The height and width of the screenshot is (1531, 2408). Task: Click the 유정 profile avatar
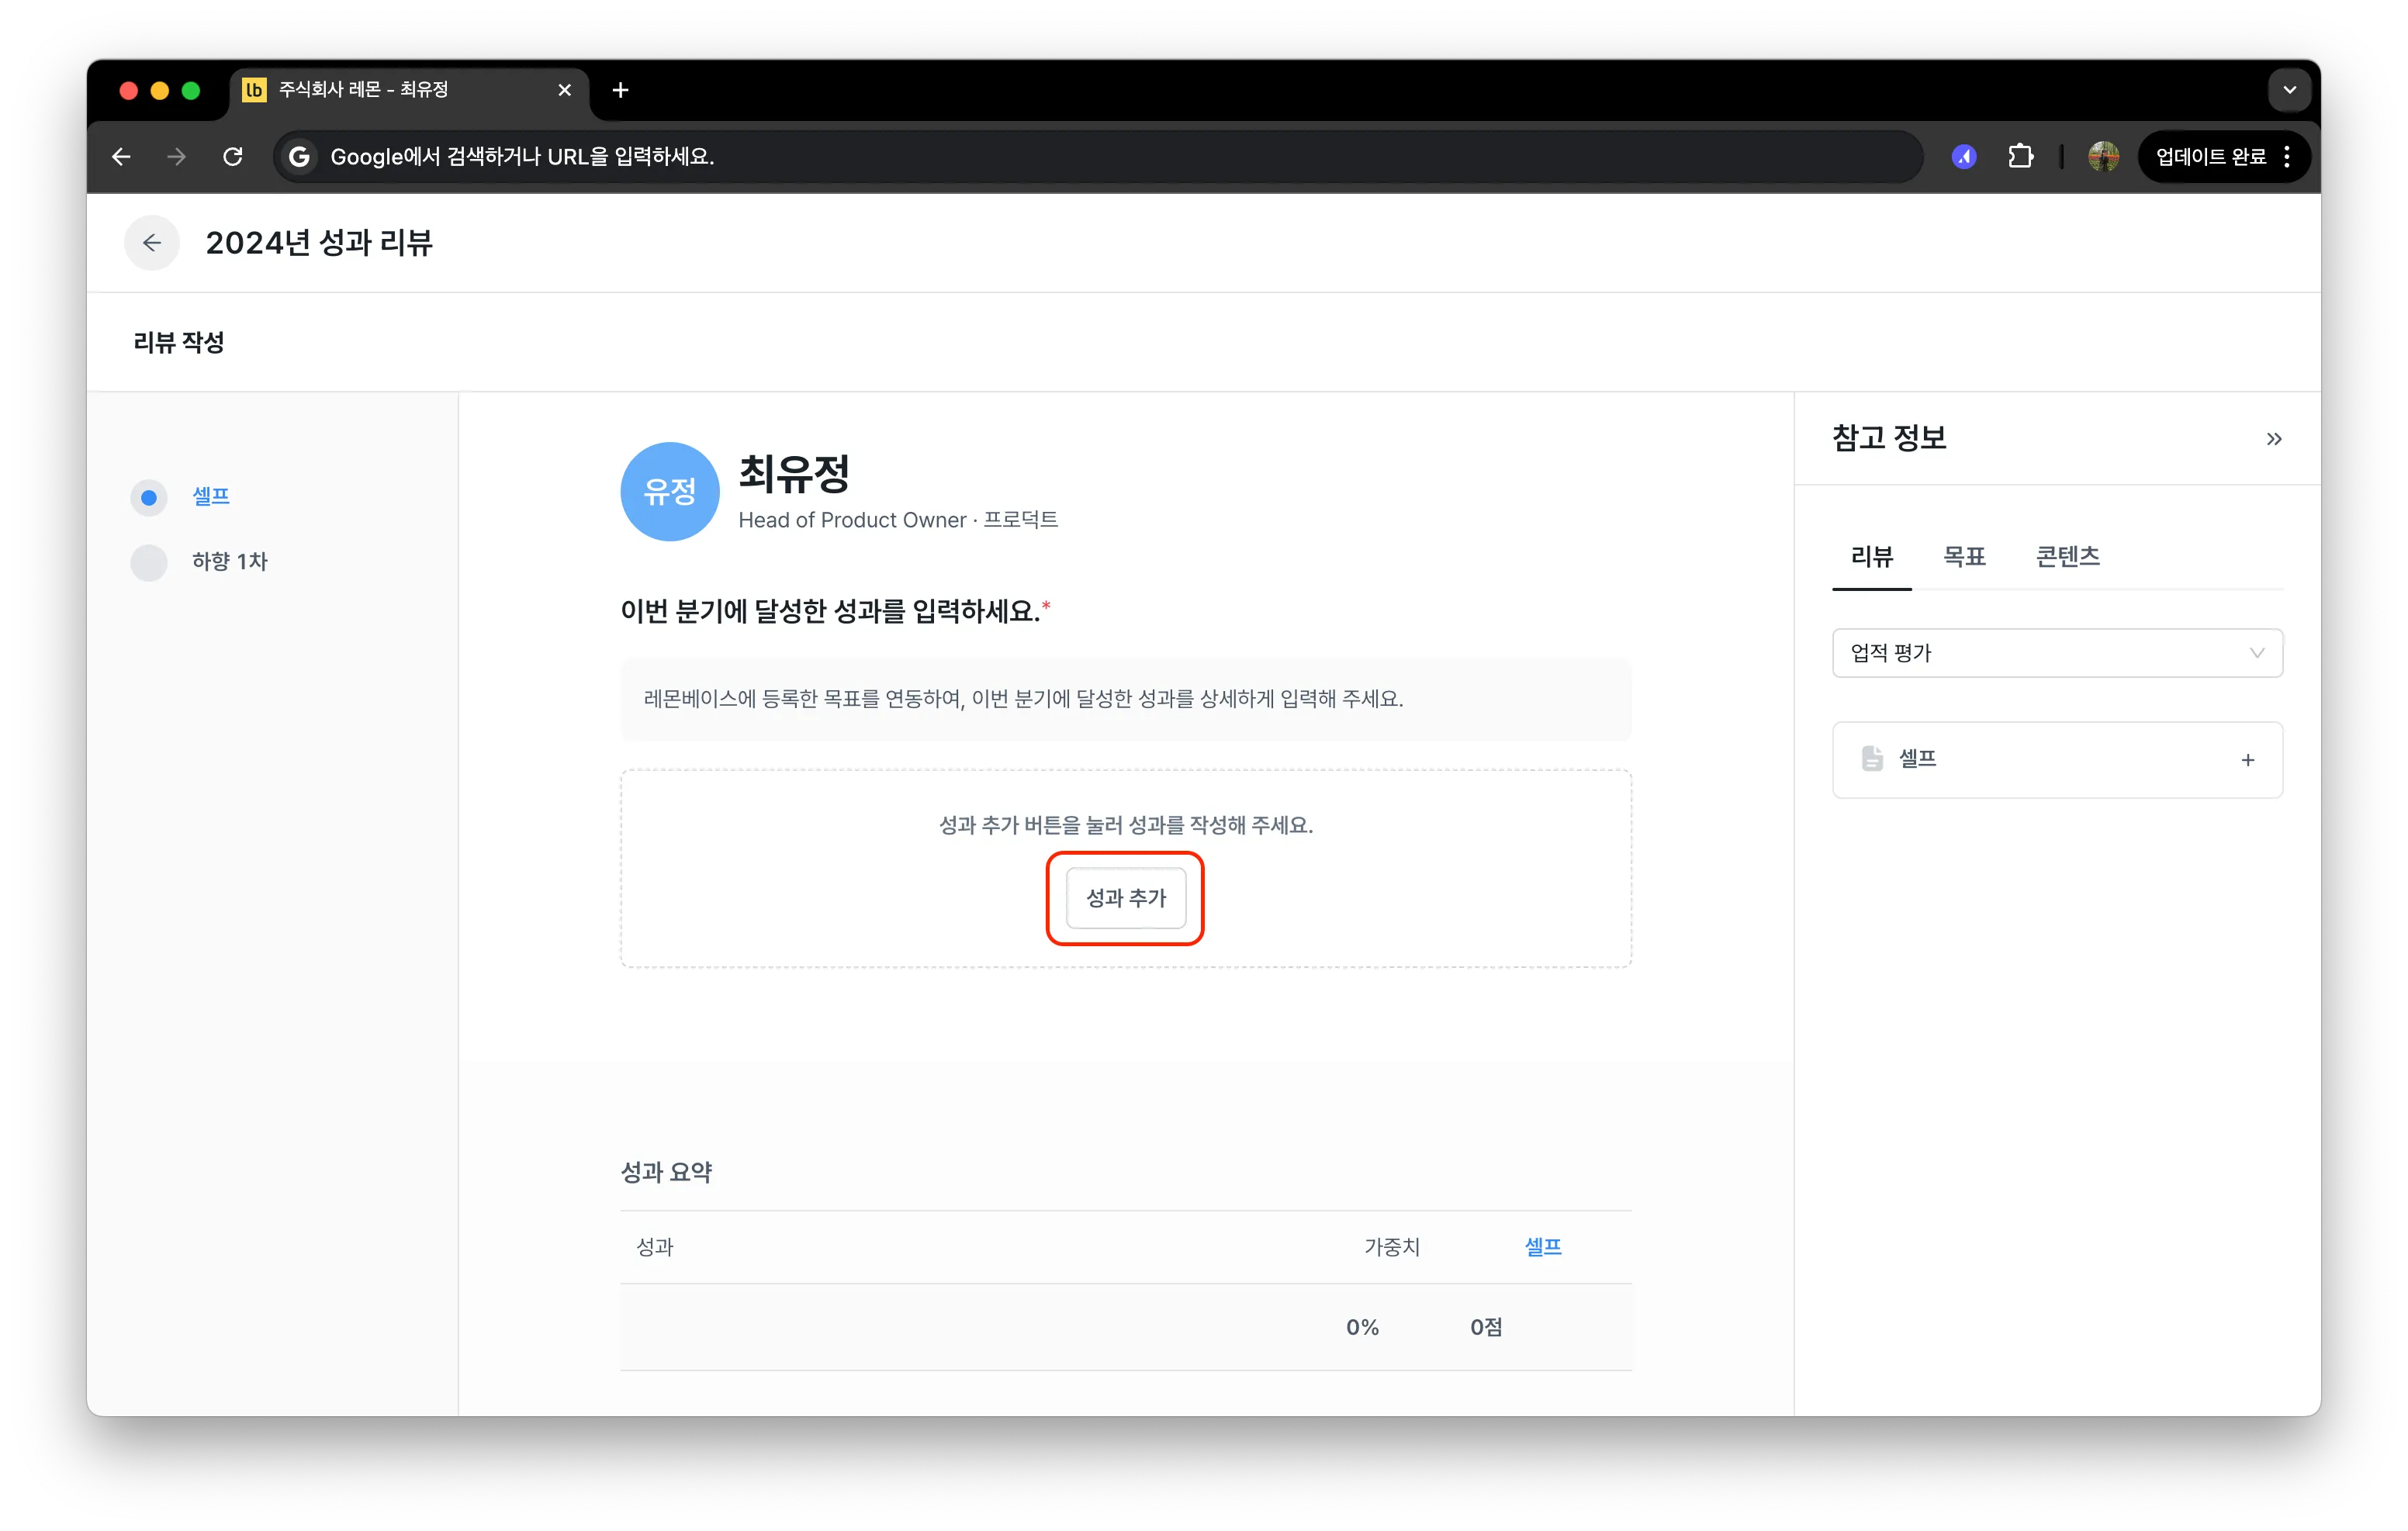pyautogui.click(x=669, y=491)
